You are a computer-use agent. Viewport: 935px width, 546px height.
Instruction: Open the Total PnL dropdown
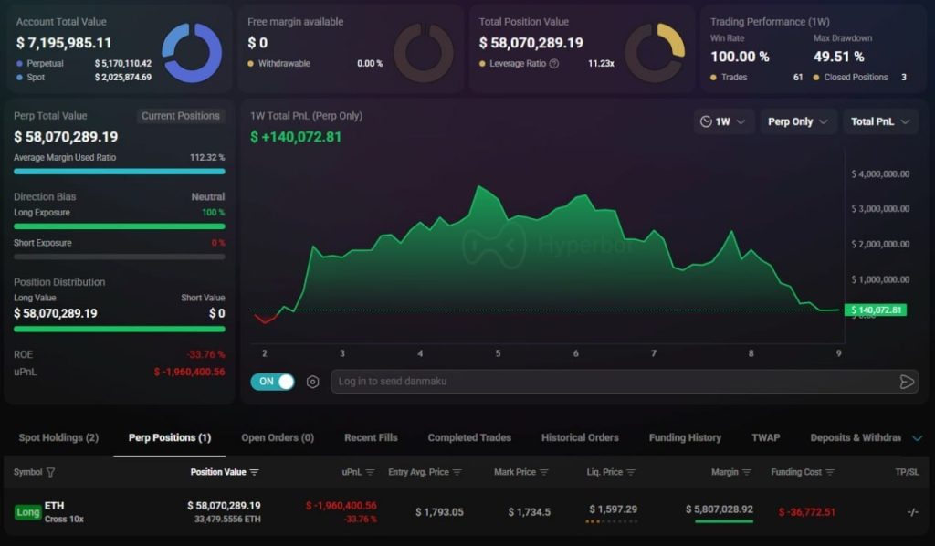(879, 121)
